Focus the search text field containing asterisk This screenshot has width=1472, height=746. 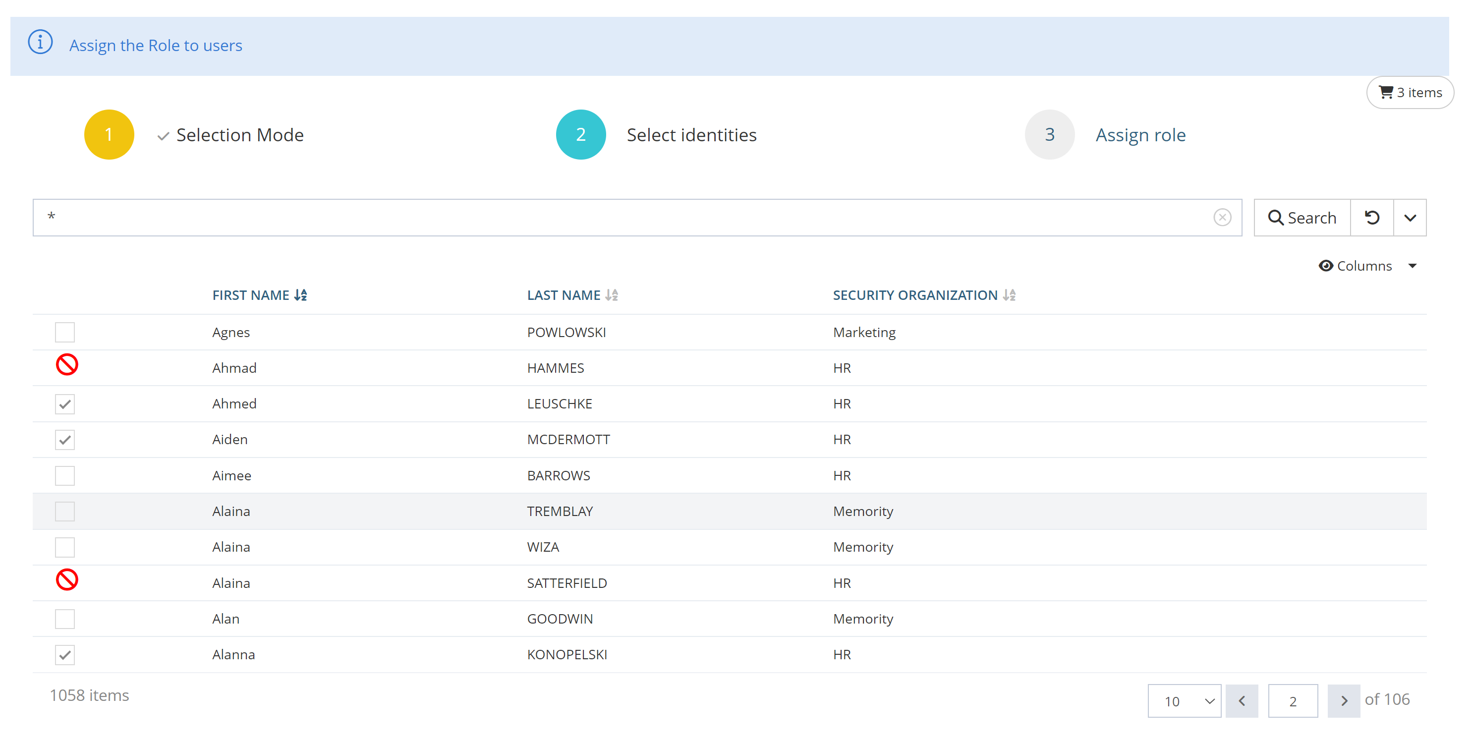637,217
